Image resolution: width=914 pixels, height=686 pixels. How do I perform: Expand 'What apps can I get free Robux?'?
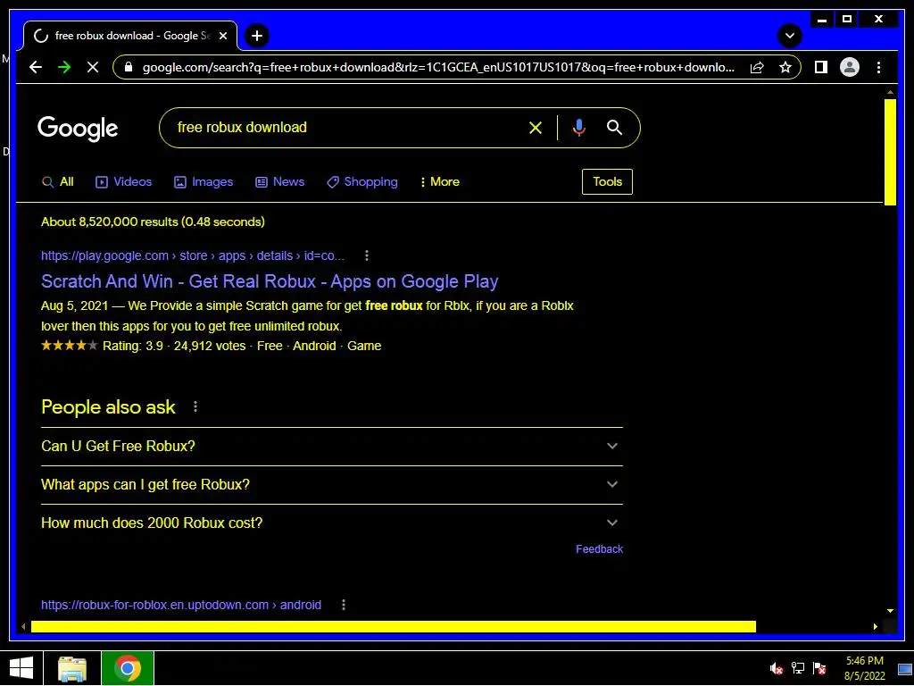point(332,485)
